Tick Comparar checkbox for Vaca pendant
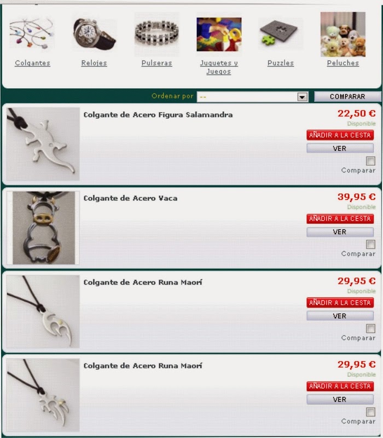The height and width of the screenshot is (438, 383). pos(371,244)
